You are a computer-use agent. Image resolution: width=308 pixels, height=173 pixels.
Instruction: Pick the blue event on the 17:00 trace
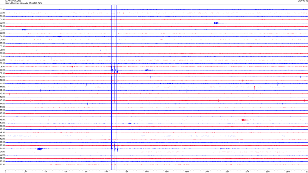131,123
